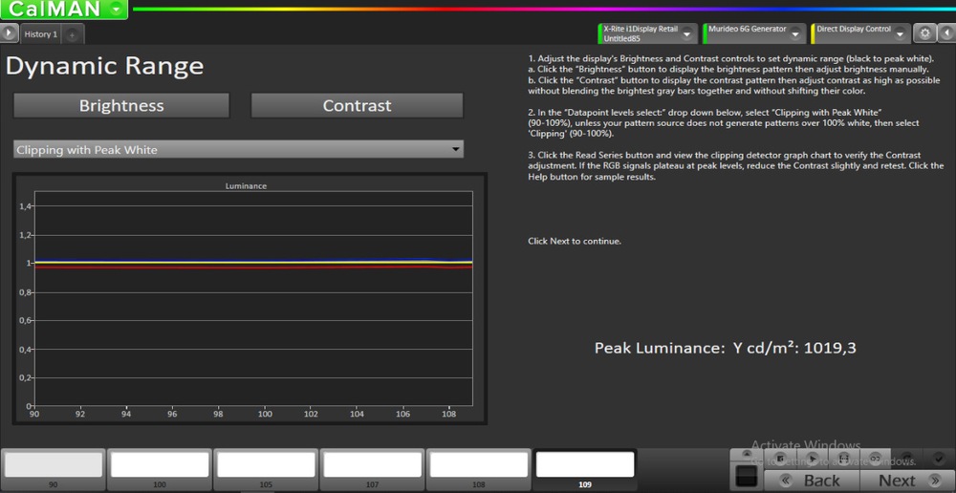
Task: Click the settings gear icon
Action: tap(924, 33)
